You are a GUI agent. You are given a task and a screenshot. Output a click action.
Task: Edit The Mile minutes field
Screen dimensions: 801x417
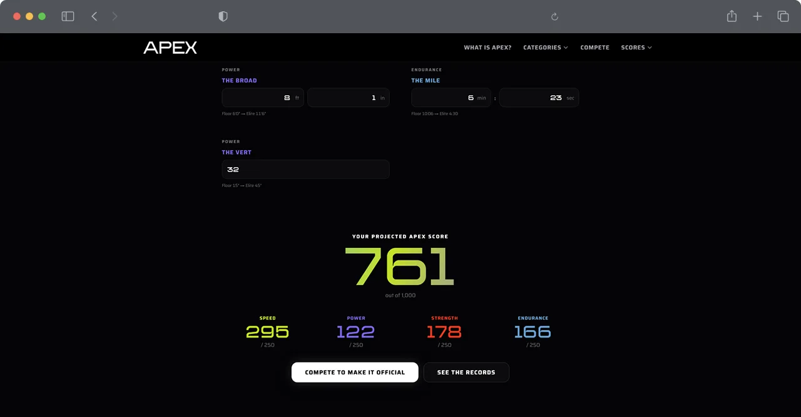tap(451, 98)
